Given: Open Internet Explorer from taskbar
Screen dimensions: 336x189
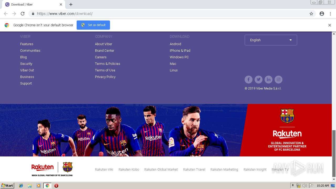Looking at the screenshot, I should (x=21, y=186).
